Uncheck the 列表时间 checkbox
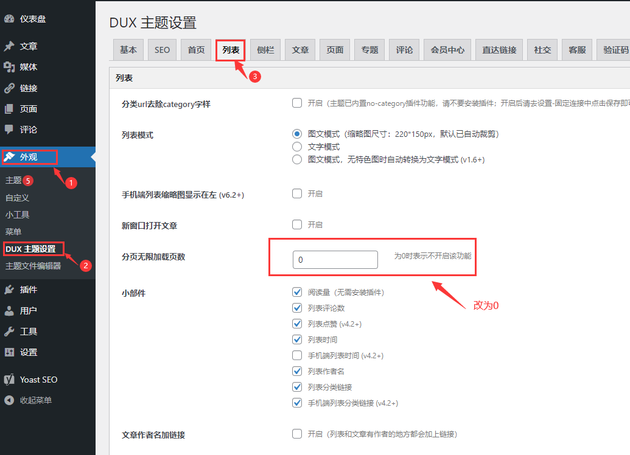The image size is (630, 455). (297, 340)
